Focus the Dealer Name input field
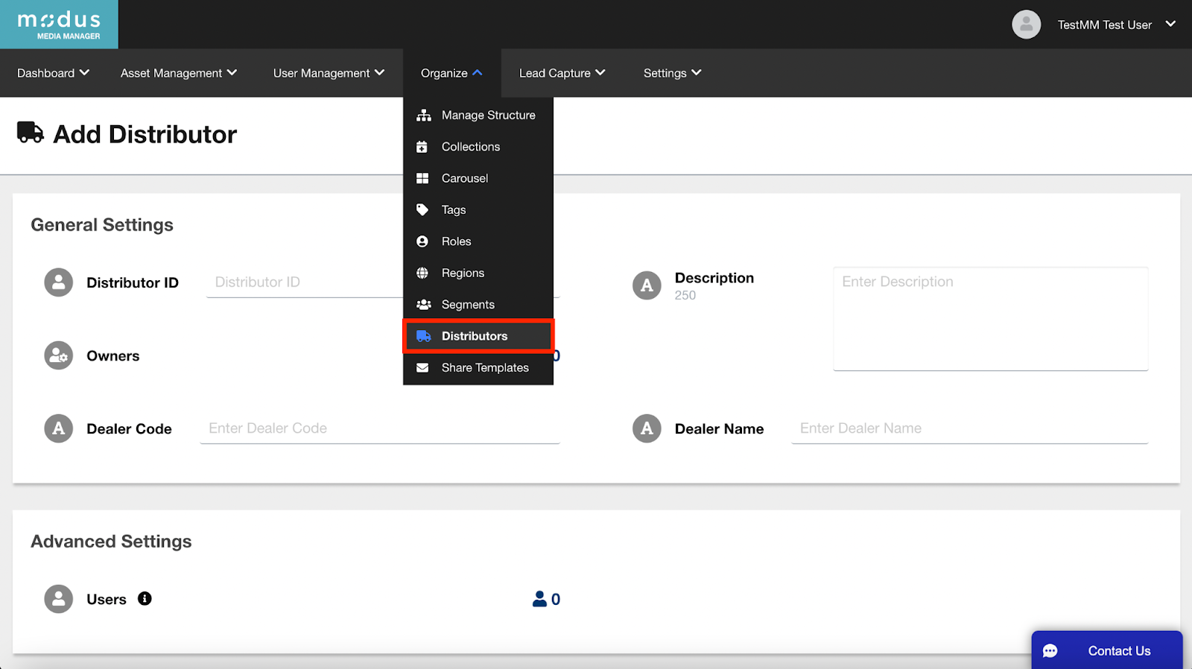The height and width of the screenshot is (669, 1192). (968, 428)
